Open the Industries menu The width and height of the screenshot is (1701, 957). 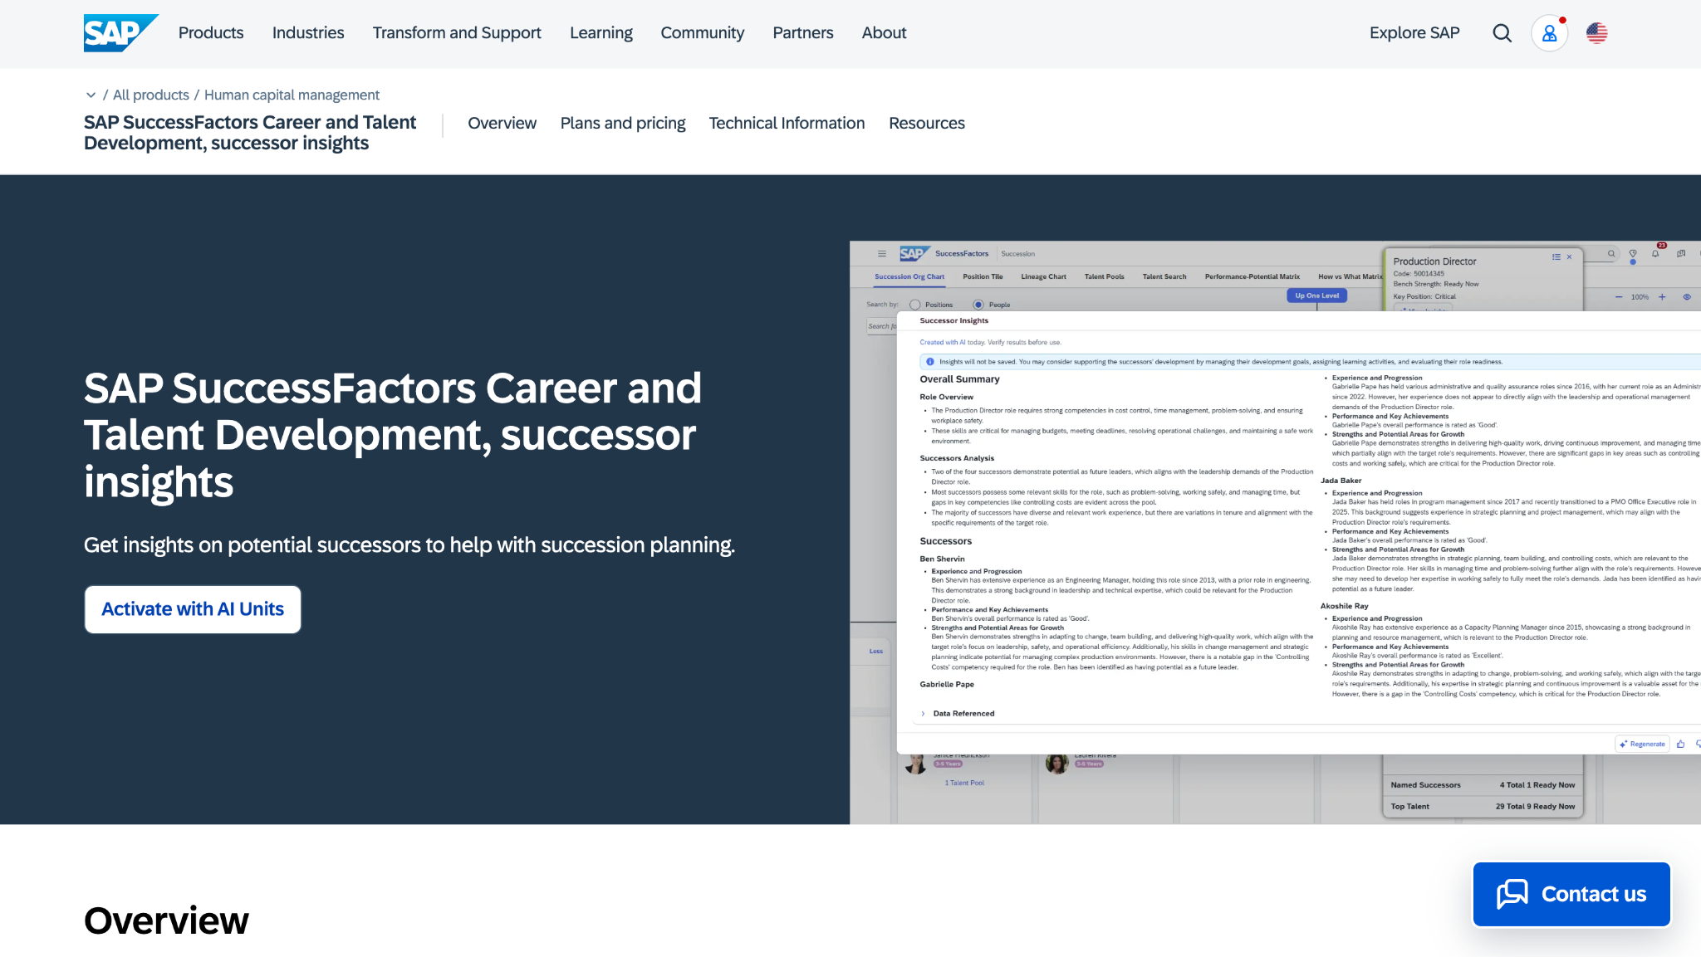click(308, 33)
